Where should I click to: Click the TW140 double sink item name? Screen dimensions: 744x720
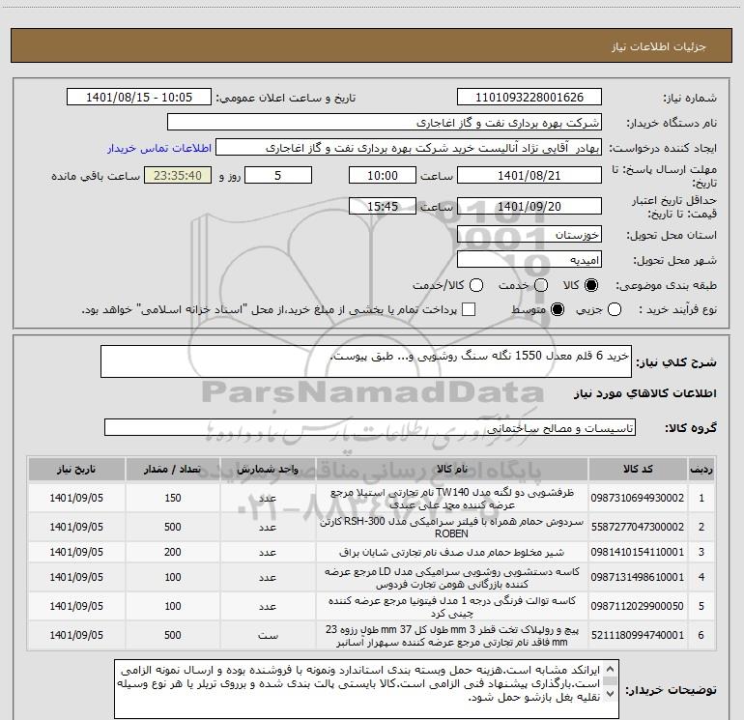pos(452,499)
